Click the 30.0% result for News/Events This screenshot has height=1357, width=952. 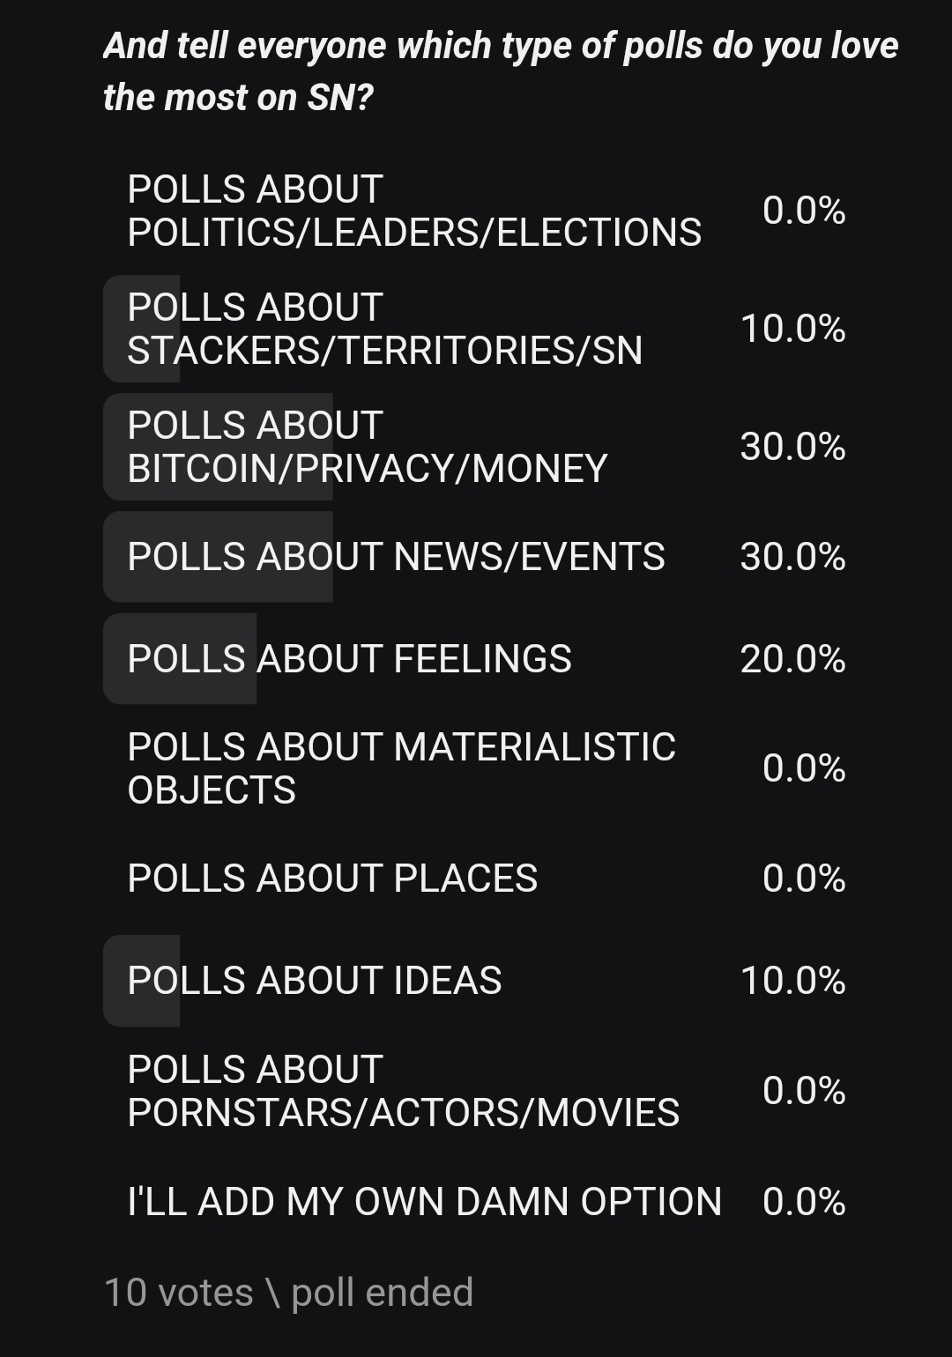pyautogui.click(x=792, y=557)
